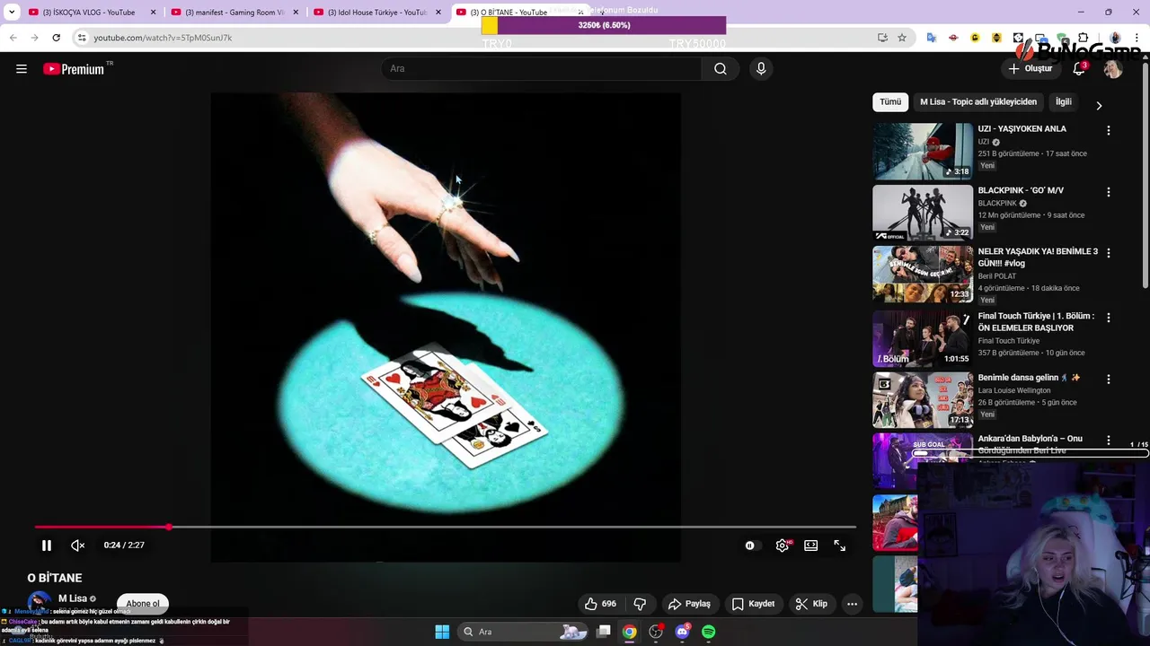Viewport: 1150px width, 646px height.
Task: Share the video via Paylaş
Action: pos(689,604)
